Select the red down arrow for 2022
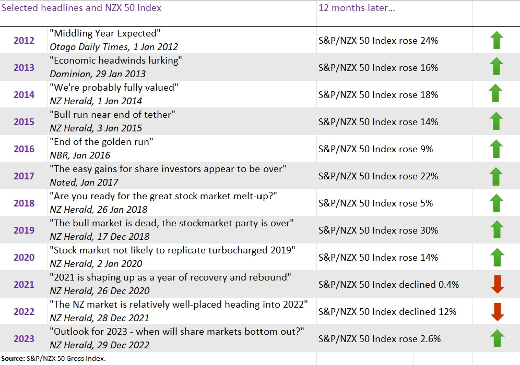 click(497, 311)
